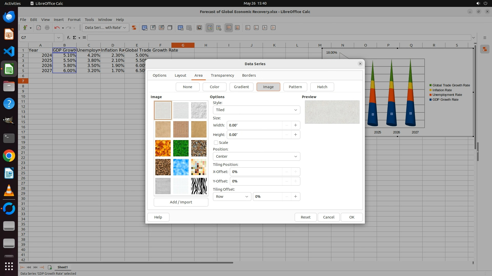Open the Tiling Offset Row dropdown
Image resolution: width=492 pixels, height=276 pixels.
[232, 197]
